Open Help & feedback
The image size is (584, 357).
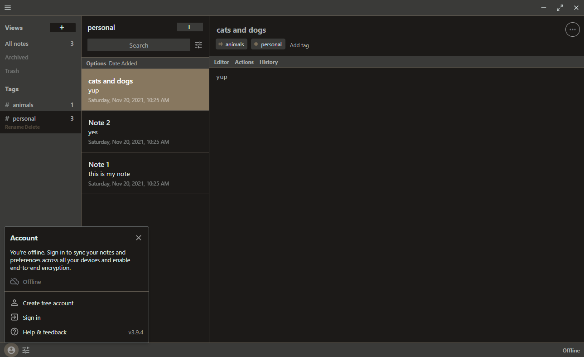44,332
